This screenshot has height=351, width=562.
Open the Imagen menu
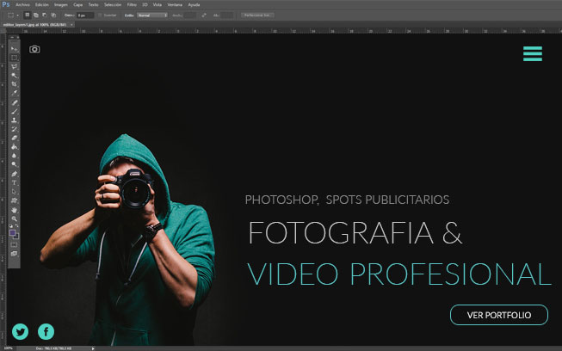tap(60, 4)
